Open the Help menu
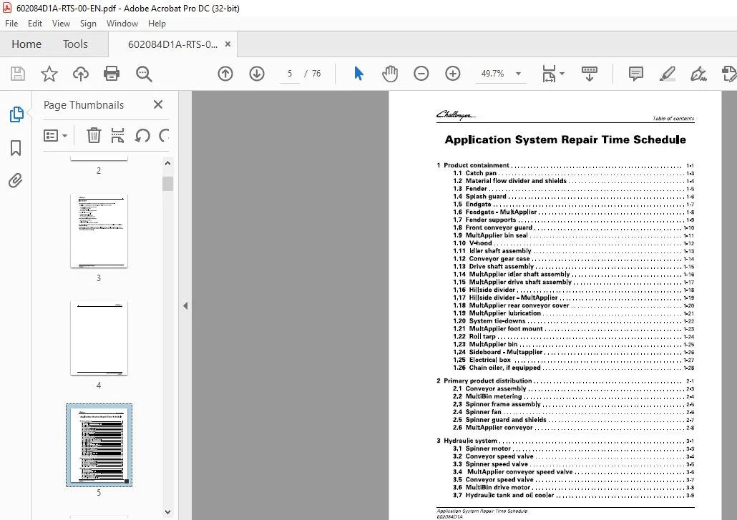 (x=157, y=24)
